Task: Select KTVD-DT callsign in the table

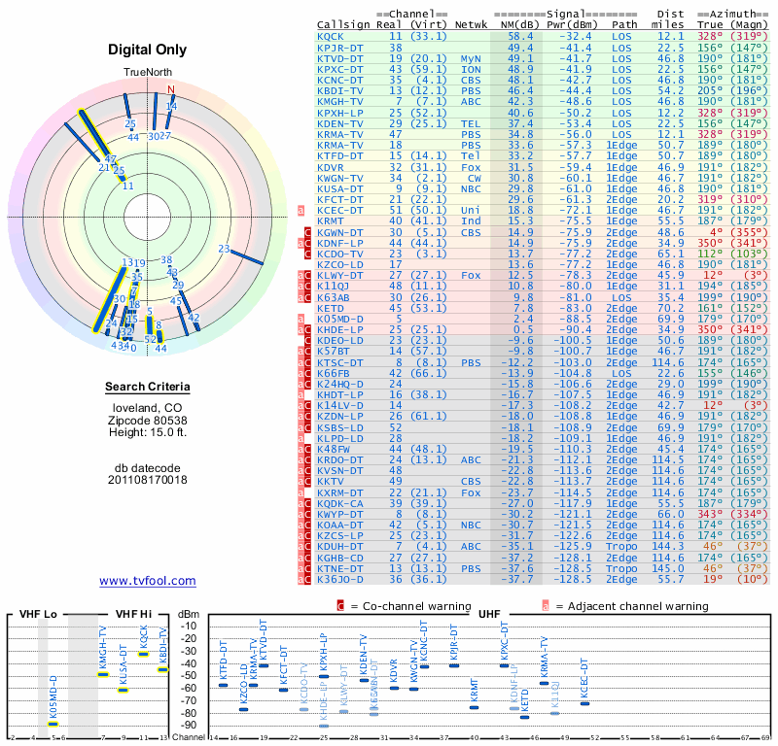Action: tap(340, 59)
